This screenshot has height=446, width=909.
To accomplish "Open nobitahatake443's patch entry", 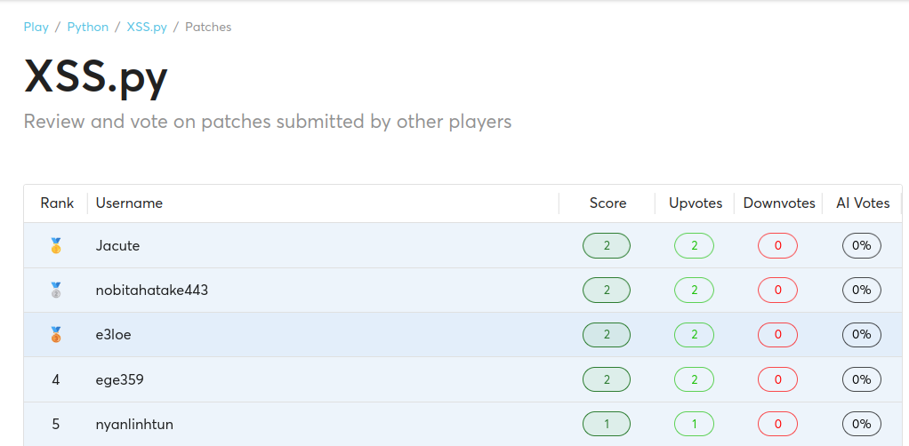I will (152, 290).
